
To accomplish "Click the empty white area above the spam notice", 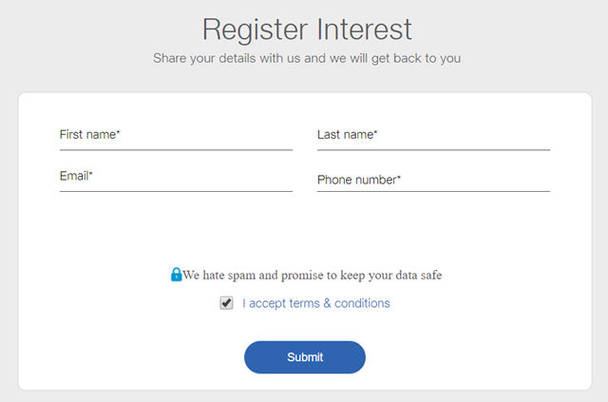I will (x=305, y=229).
